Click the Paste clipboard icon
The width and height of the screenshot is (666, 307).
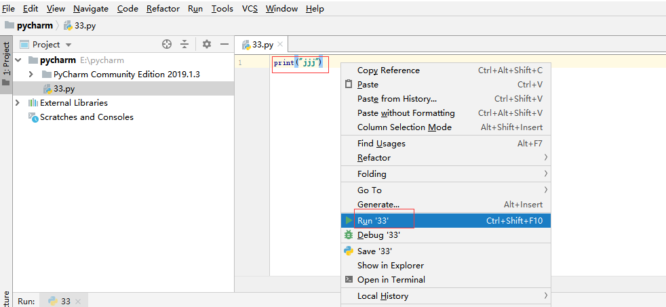[349, 85]
